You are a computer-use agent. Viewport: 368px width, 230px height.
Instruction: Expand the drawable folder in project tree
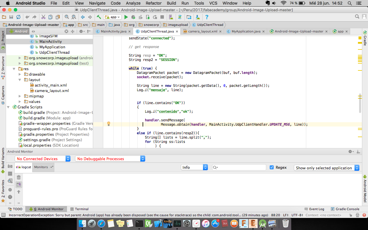coord(20,74)
